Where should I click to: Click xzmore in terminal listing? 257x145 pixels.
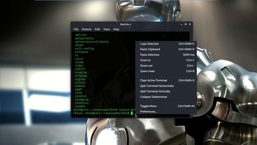(80, 86)
